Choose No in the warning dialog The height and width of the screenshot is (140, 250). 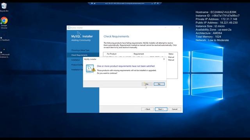coord(159,84)
